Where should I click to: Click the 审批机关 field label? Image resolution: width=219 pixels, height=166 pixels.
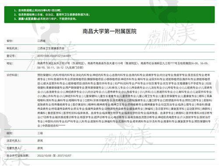13,48
